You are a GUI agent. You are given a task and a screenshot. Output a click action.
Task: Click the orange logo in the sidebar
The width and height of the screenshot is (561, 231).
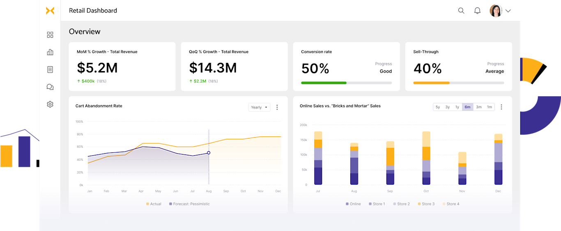click(x=50, y=11)
